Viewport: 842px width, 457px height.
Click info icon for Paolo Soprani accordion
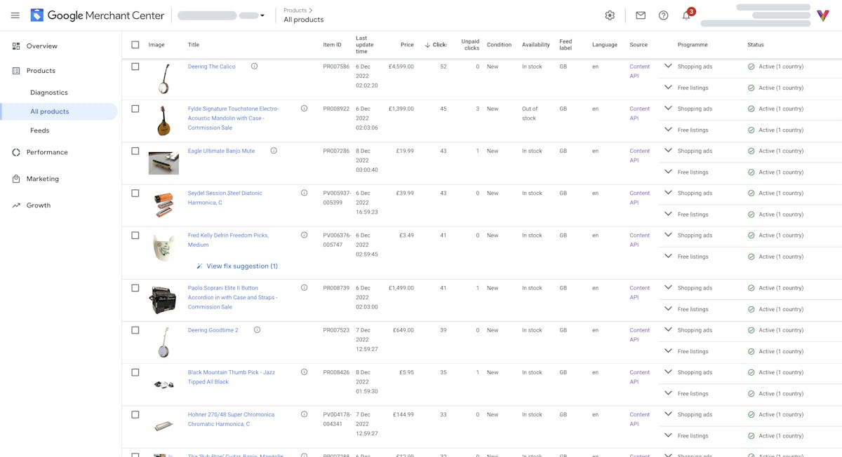pyautogui.click(x=304, y=287)
